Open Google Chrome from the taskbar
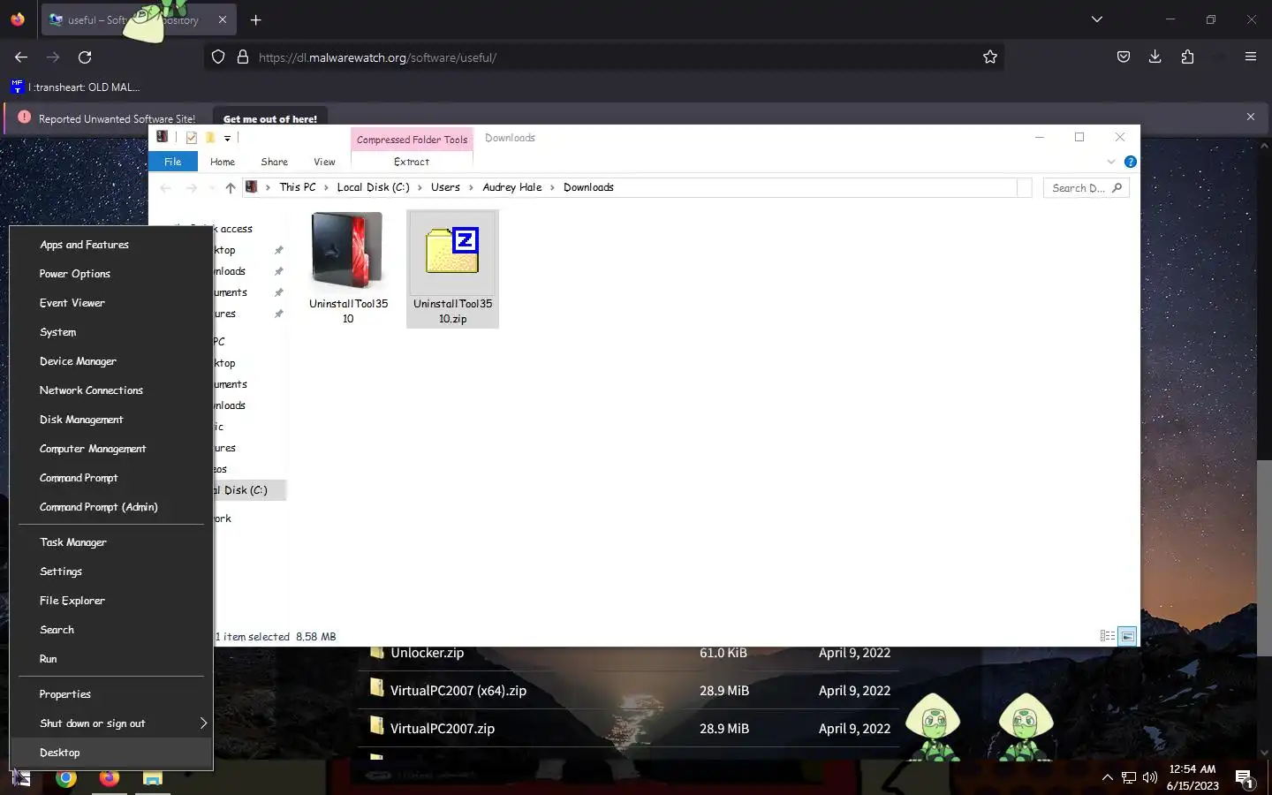The image size is (1272, 795). click(x=66, y=778)
